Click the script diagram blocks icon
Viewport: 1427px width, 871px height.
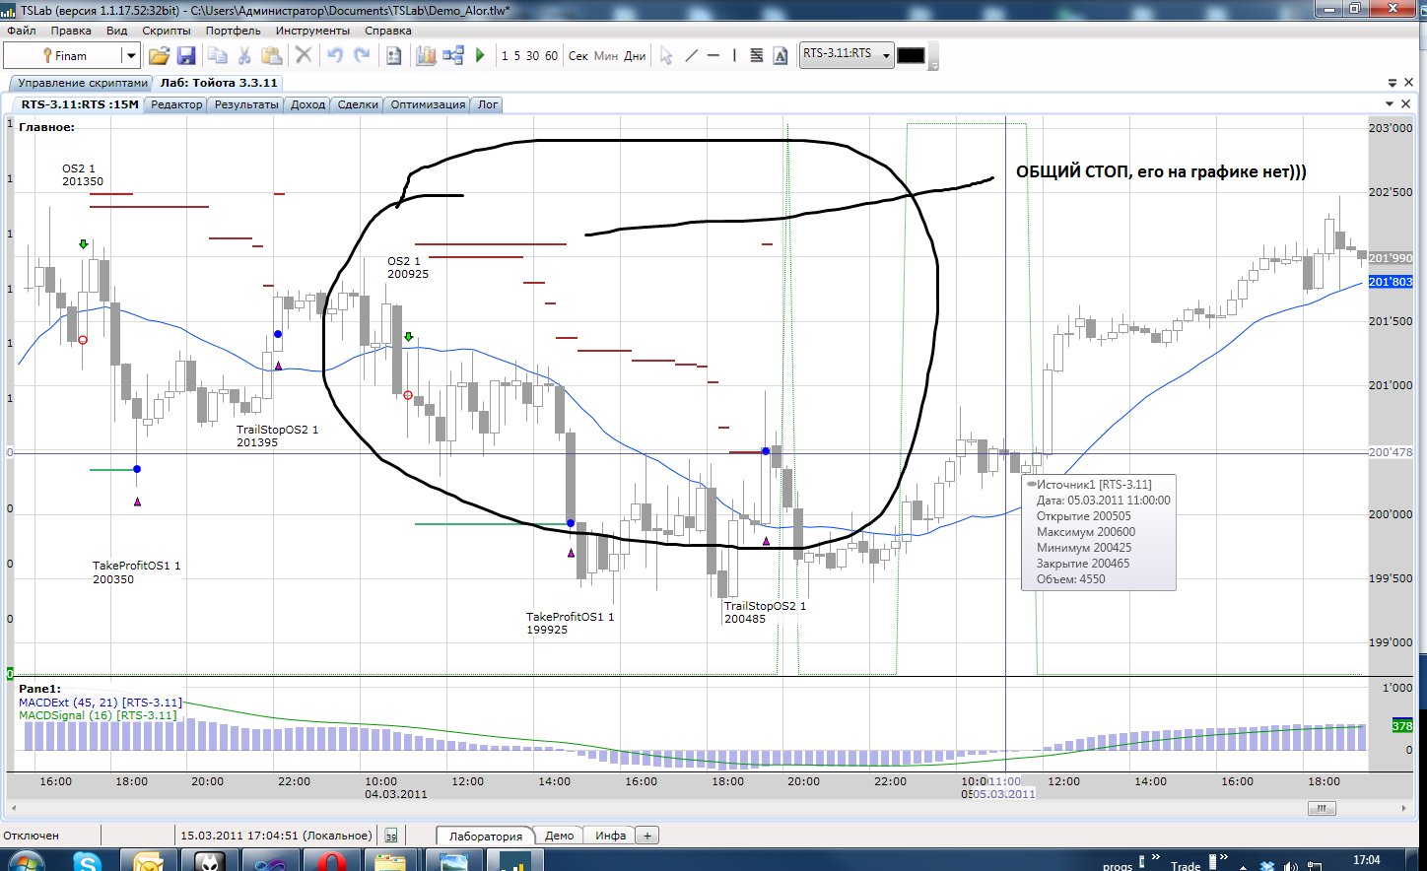(x=453, y=55)
